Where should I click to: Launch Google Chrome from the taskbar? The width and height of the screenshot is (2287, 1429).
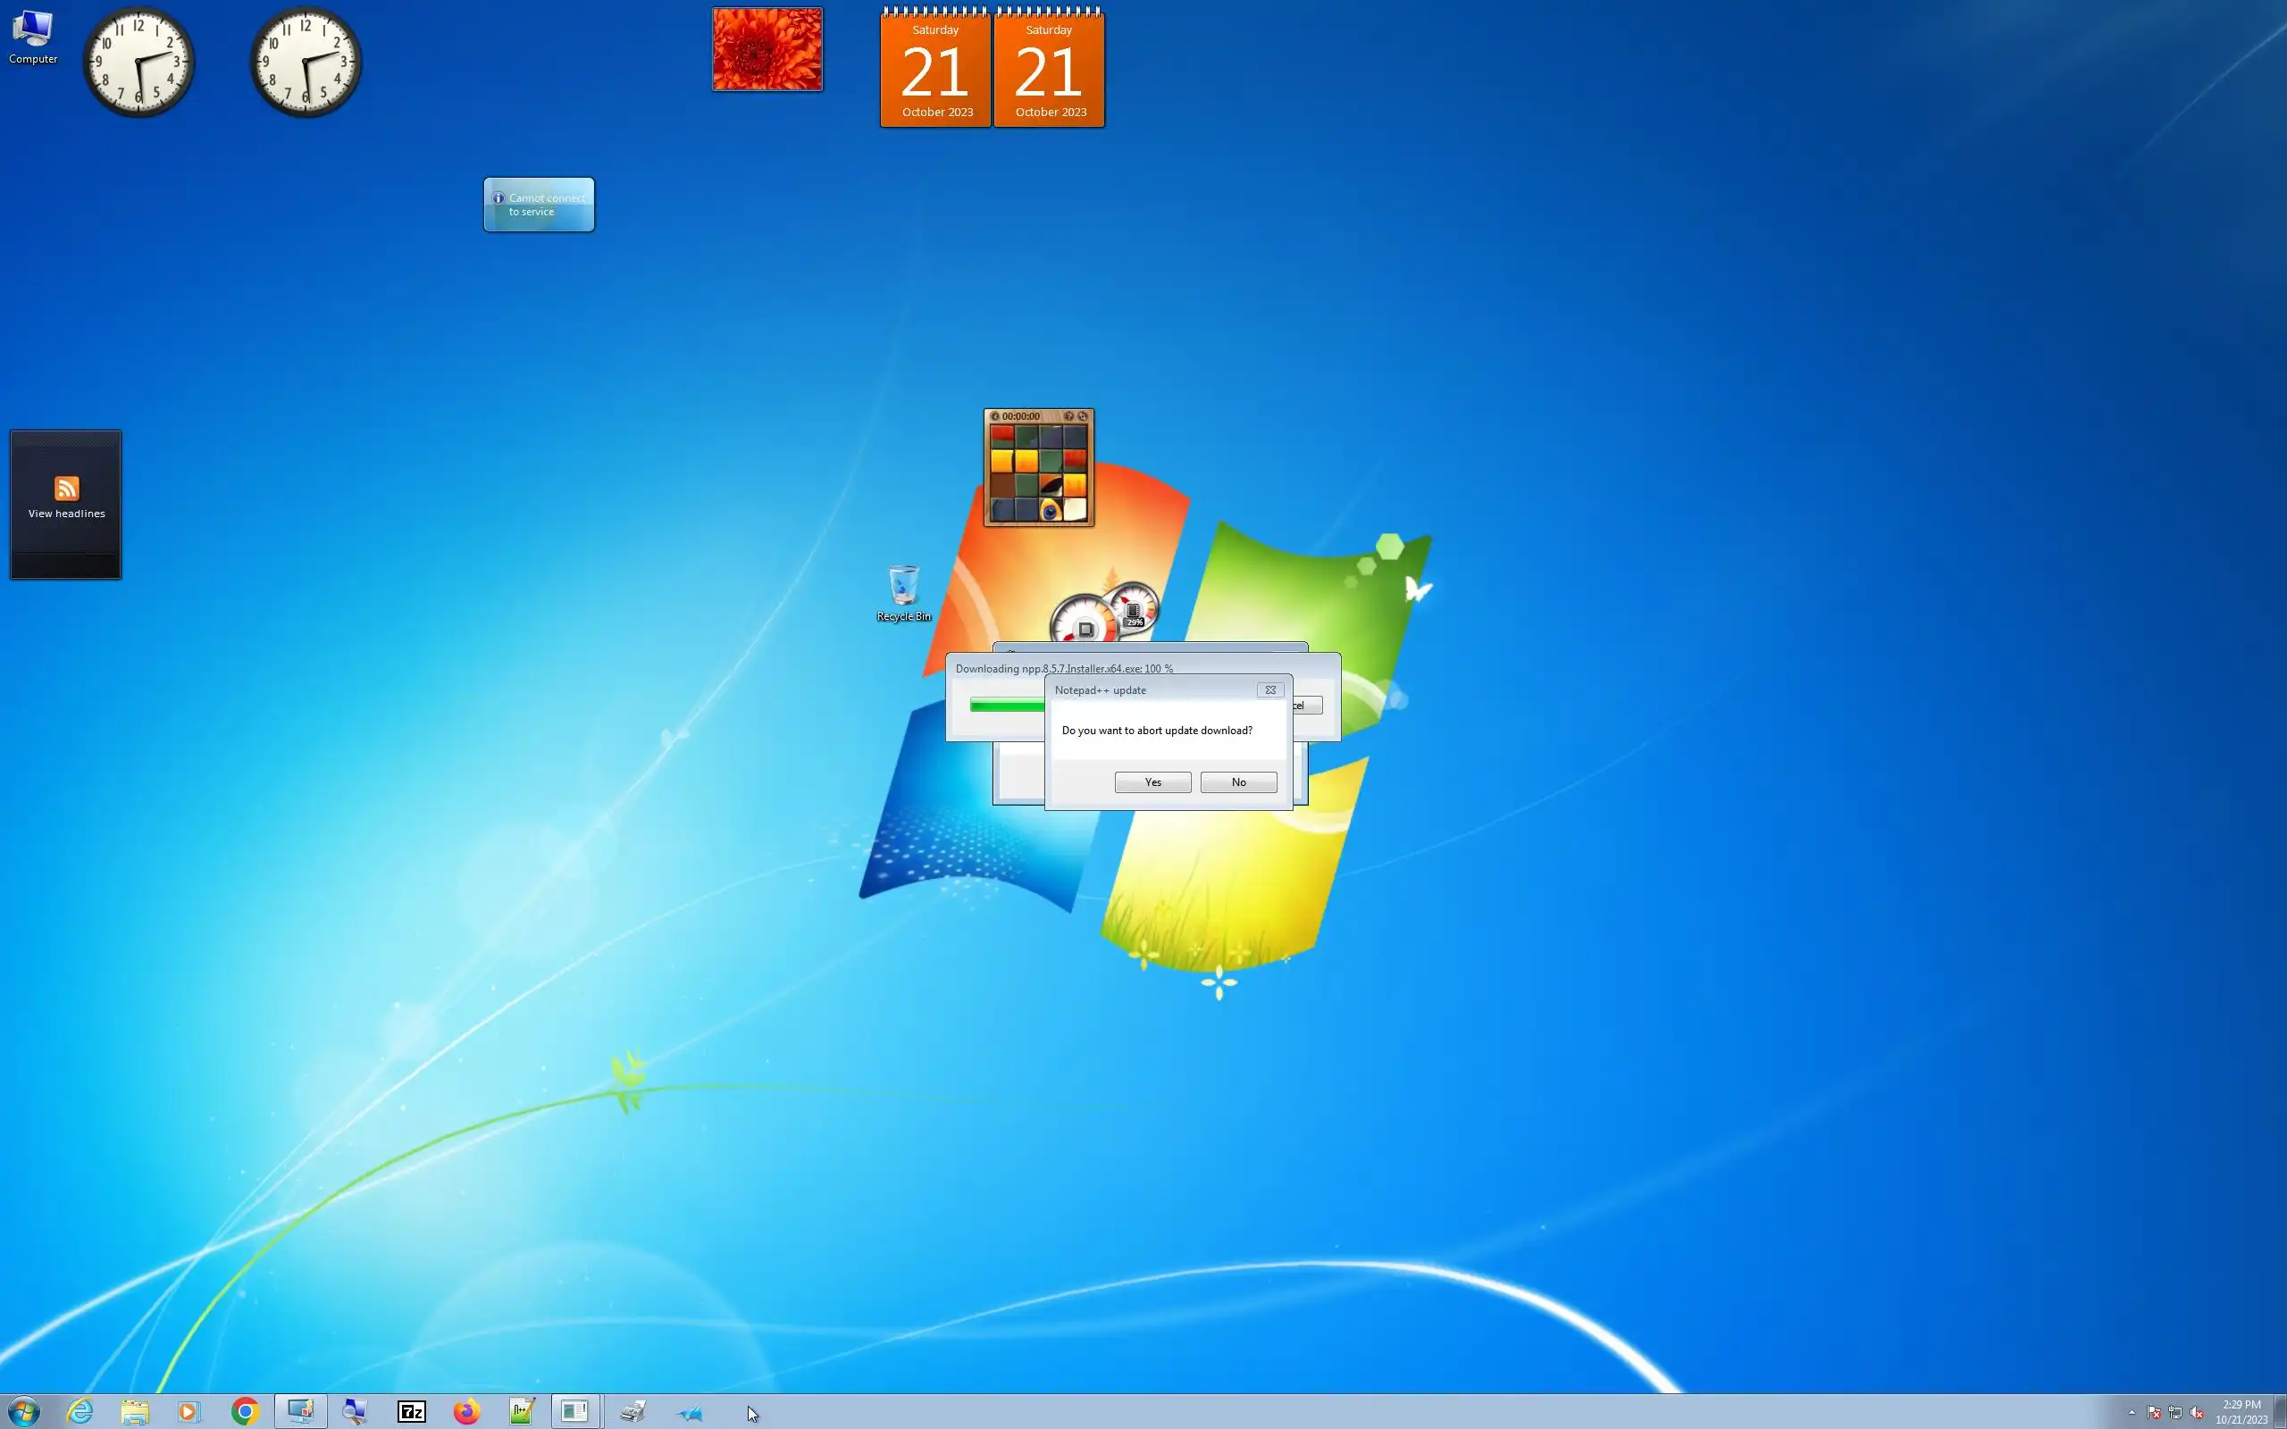(245, 1412)
